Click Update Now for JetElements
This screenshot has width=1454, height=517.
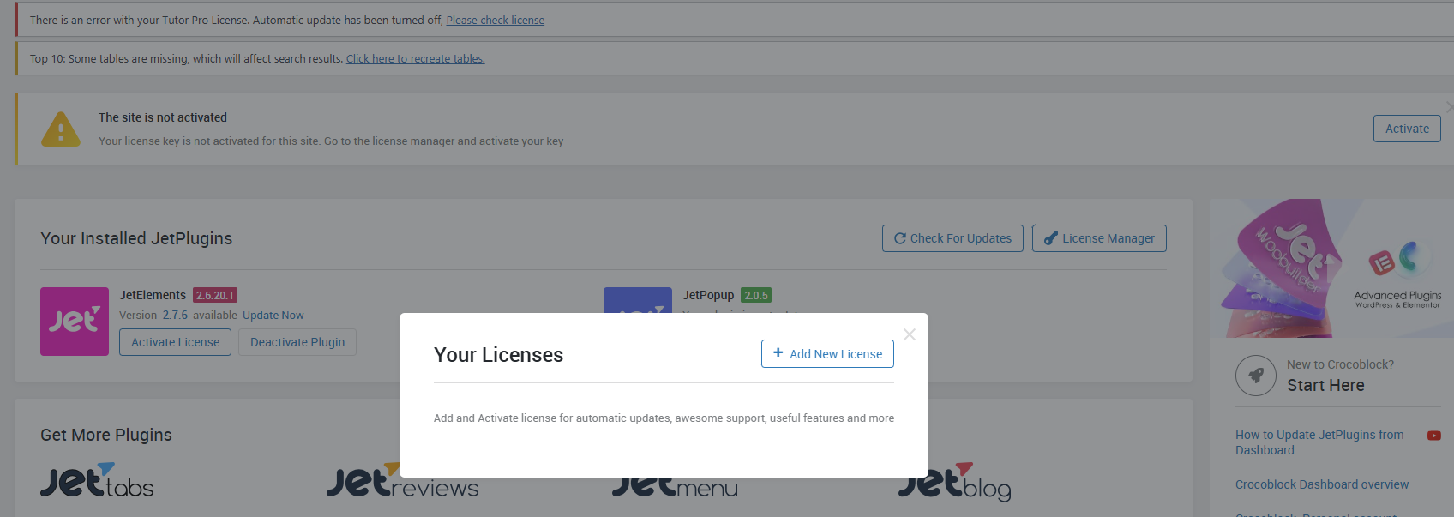pos(273,316)
